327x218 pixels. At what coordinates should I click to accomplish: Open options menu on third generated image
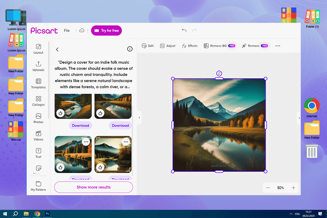(x=86, y=142)
